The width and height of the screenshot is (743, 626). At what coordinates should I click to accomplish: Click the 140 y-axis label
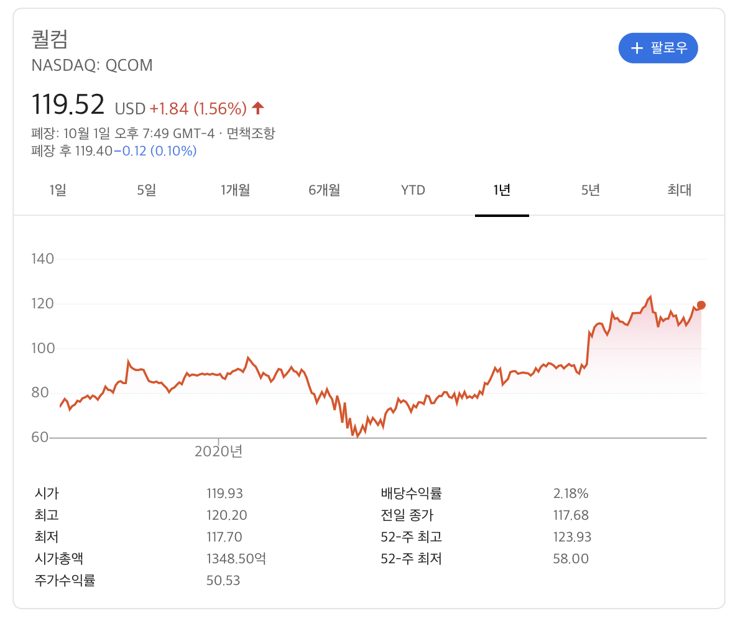click(x=43, y=259)
